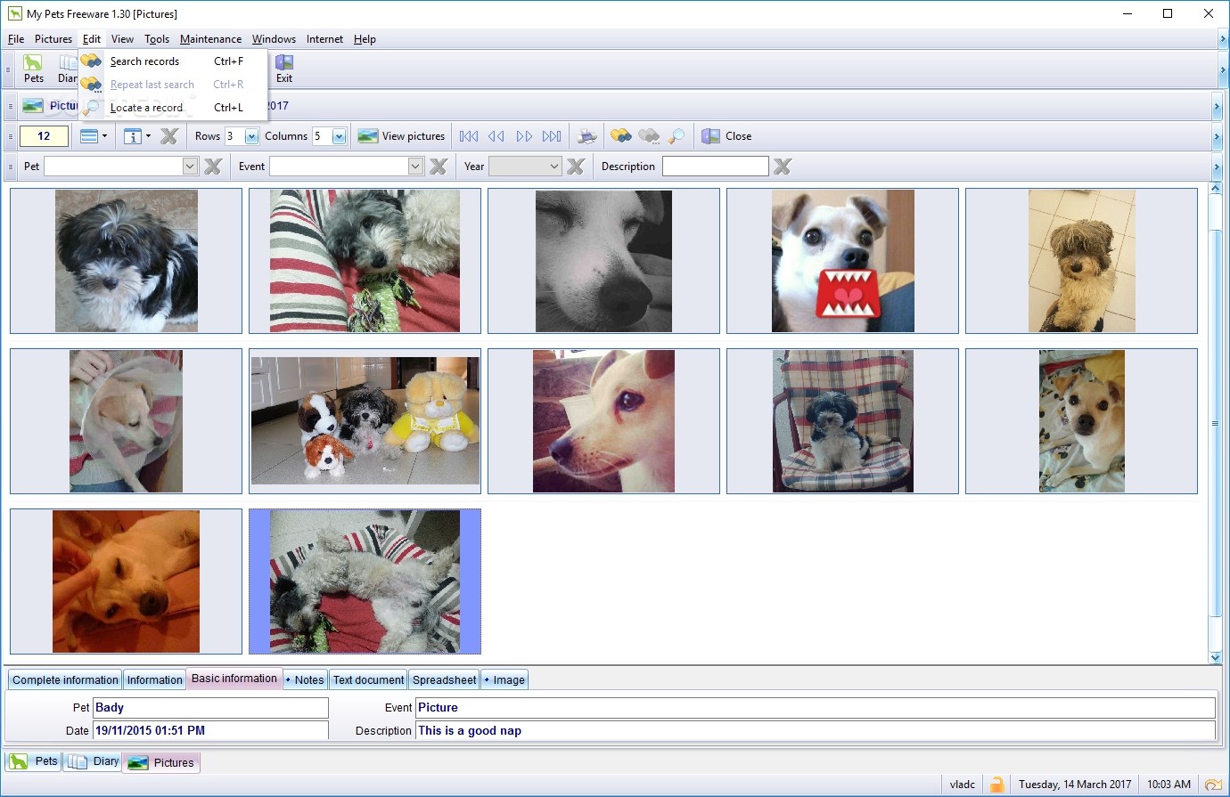The height and width of the screenshot is (797, 1230).
Task: Open the Event filter dropdown
Action: pos(415,167)
